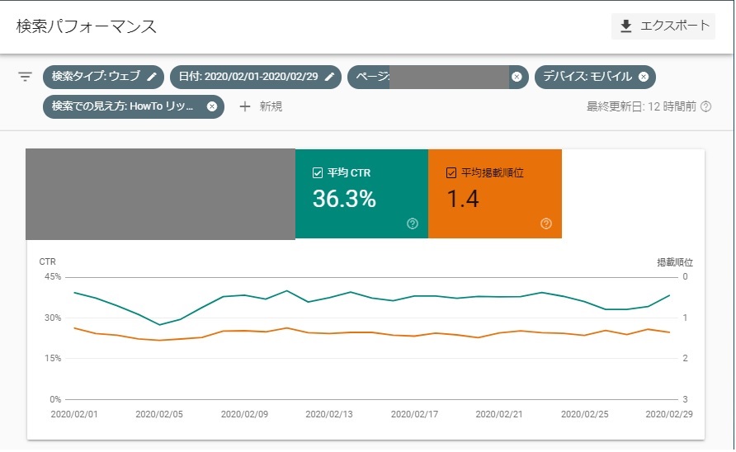Image resolution: width=736 pixels, height=452 pixels.
Task: Open the デバイス: モバイル filter chip
Action: coord(587,77)
